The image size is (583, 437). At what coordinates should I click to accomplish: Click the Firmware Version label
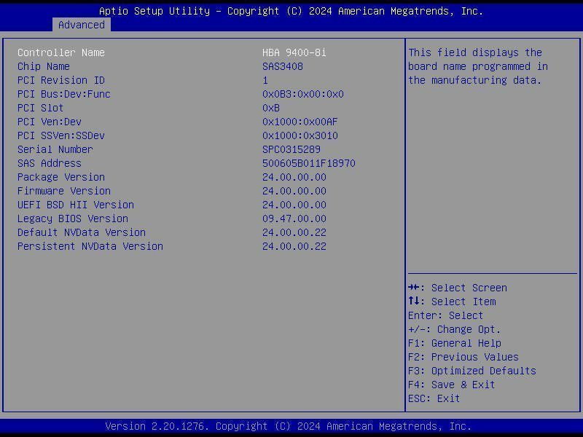pos(64,191)
